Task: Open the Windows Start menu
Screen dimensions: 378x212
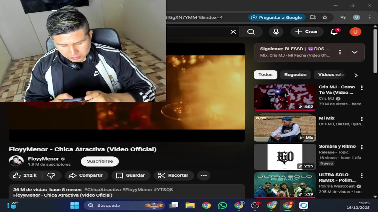Action: coord(75,205)
